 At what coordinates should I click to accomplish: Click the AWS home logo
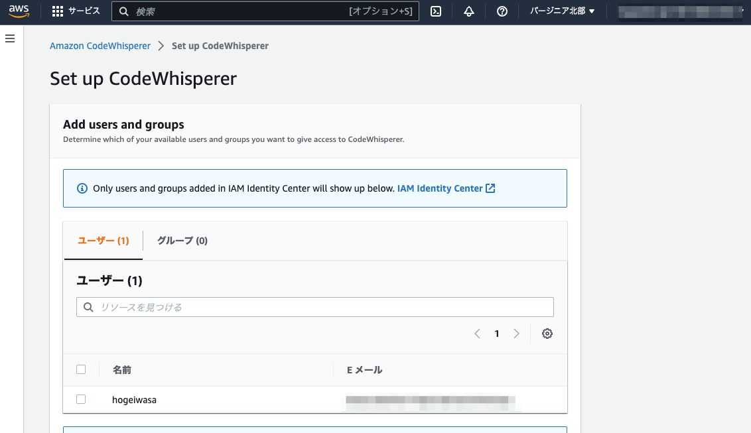pyautogui.click(x=19, y=10)
